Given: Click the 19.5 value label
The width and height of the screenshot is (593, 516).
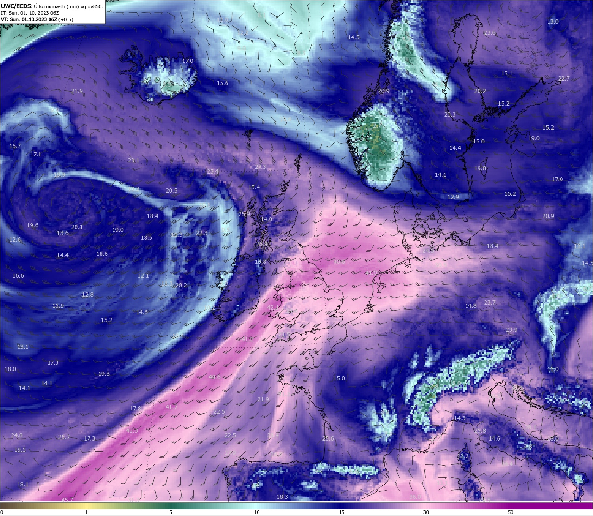Looking at the screenshot, I should tap(20, 450).
